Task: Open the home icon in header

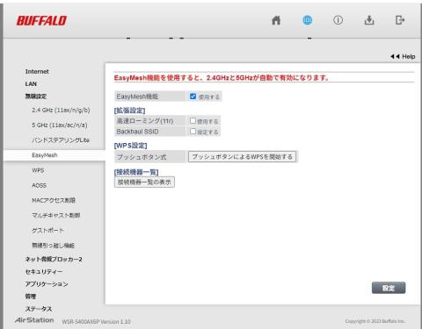Action: [x=276, y=20]
